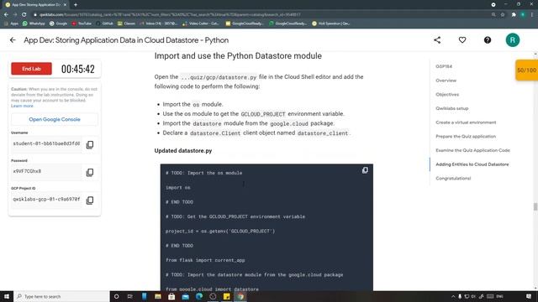538x302 pixels.
Task: Open the notification center icon
Action: pyautogui.click(x=529, y=296)
